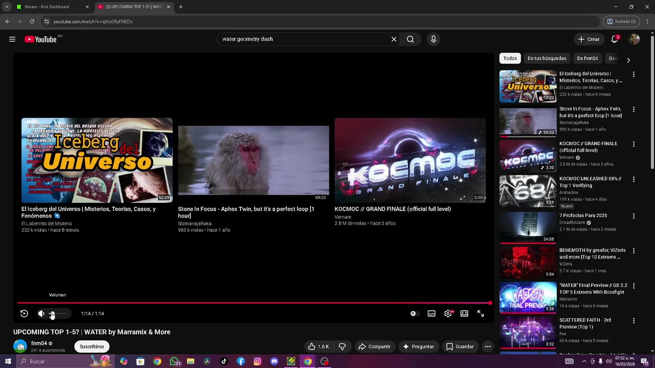Open TikTok from the taskbar
The image size is (655, 368).
point(224,361)
